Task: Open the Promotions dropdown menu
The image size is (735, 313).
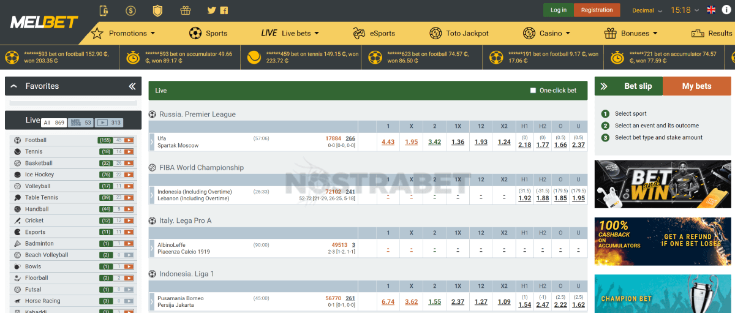Action: [123, 33]
